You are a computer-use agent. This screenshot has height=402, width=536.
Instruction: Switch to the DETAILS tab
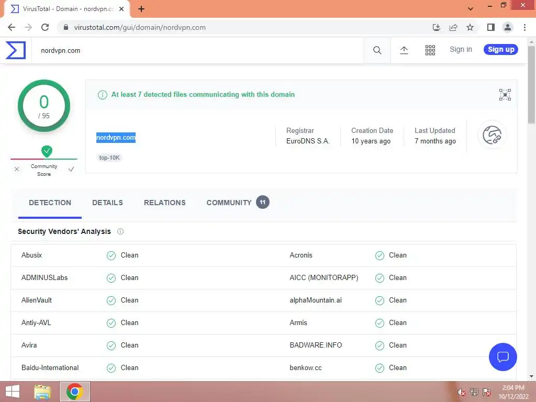pos(107,203)
